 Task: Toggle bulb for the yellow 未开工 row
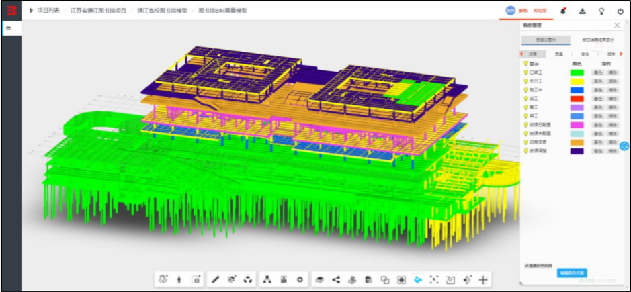click(x=525, y=81)
